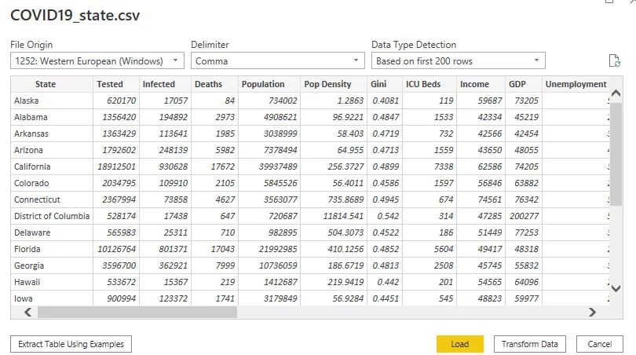Select the State column header
The width and height of the screenshot is (636, 355).
(46, 84)
